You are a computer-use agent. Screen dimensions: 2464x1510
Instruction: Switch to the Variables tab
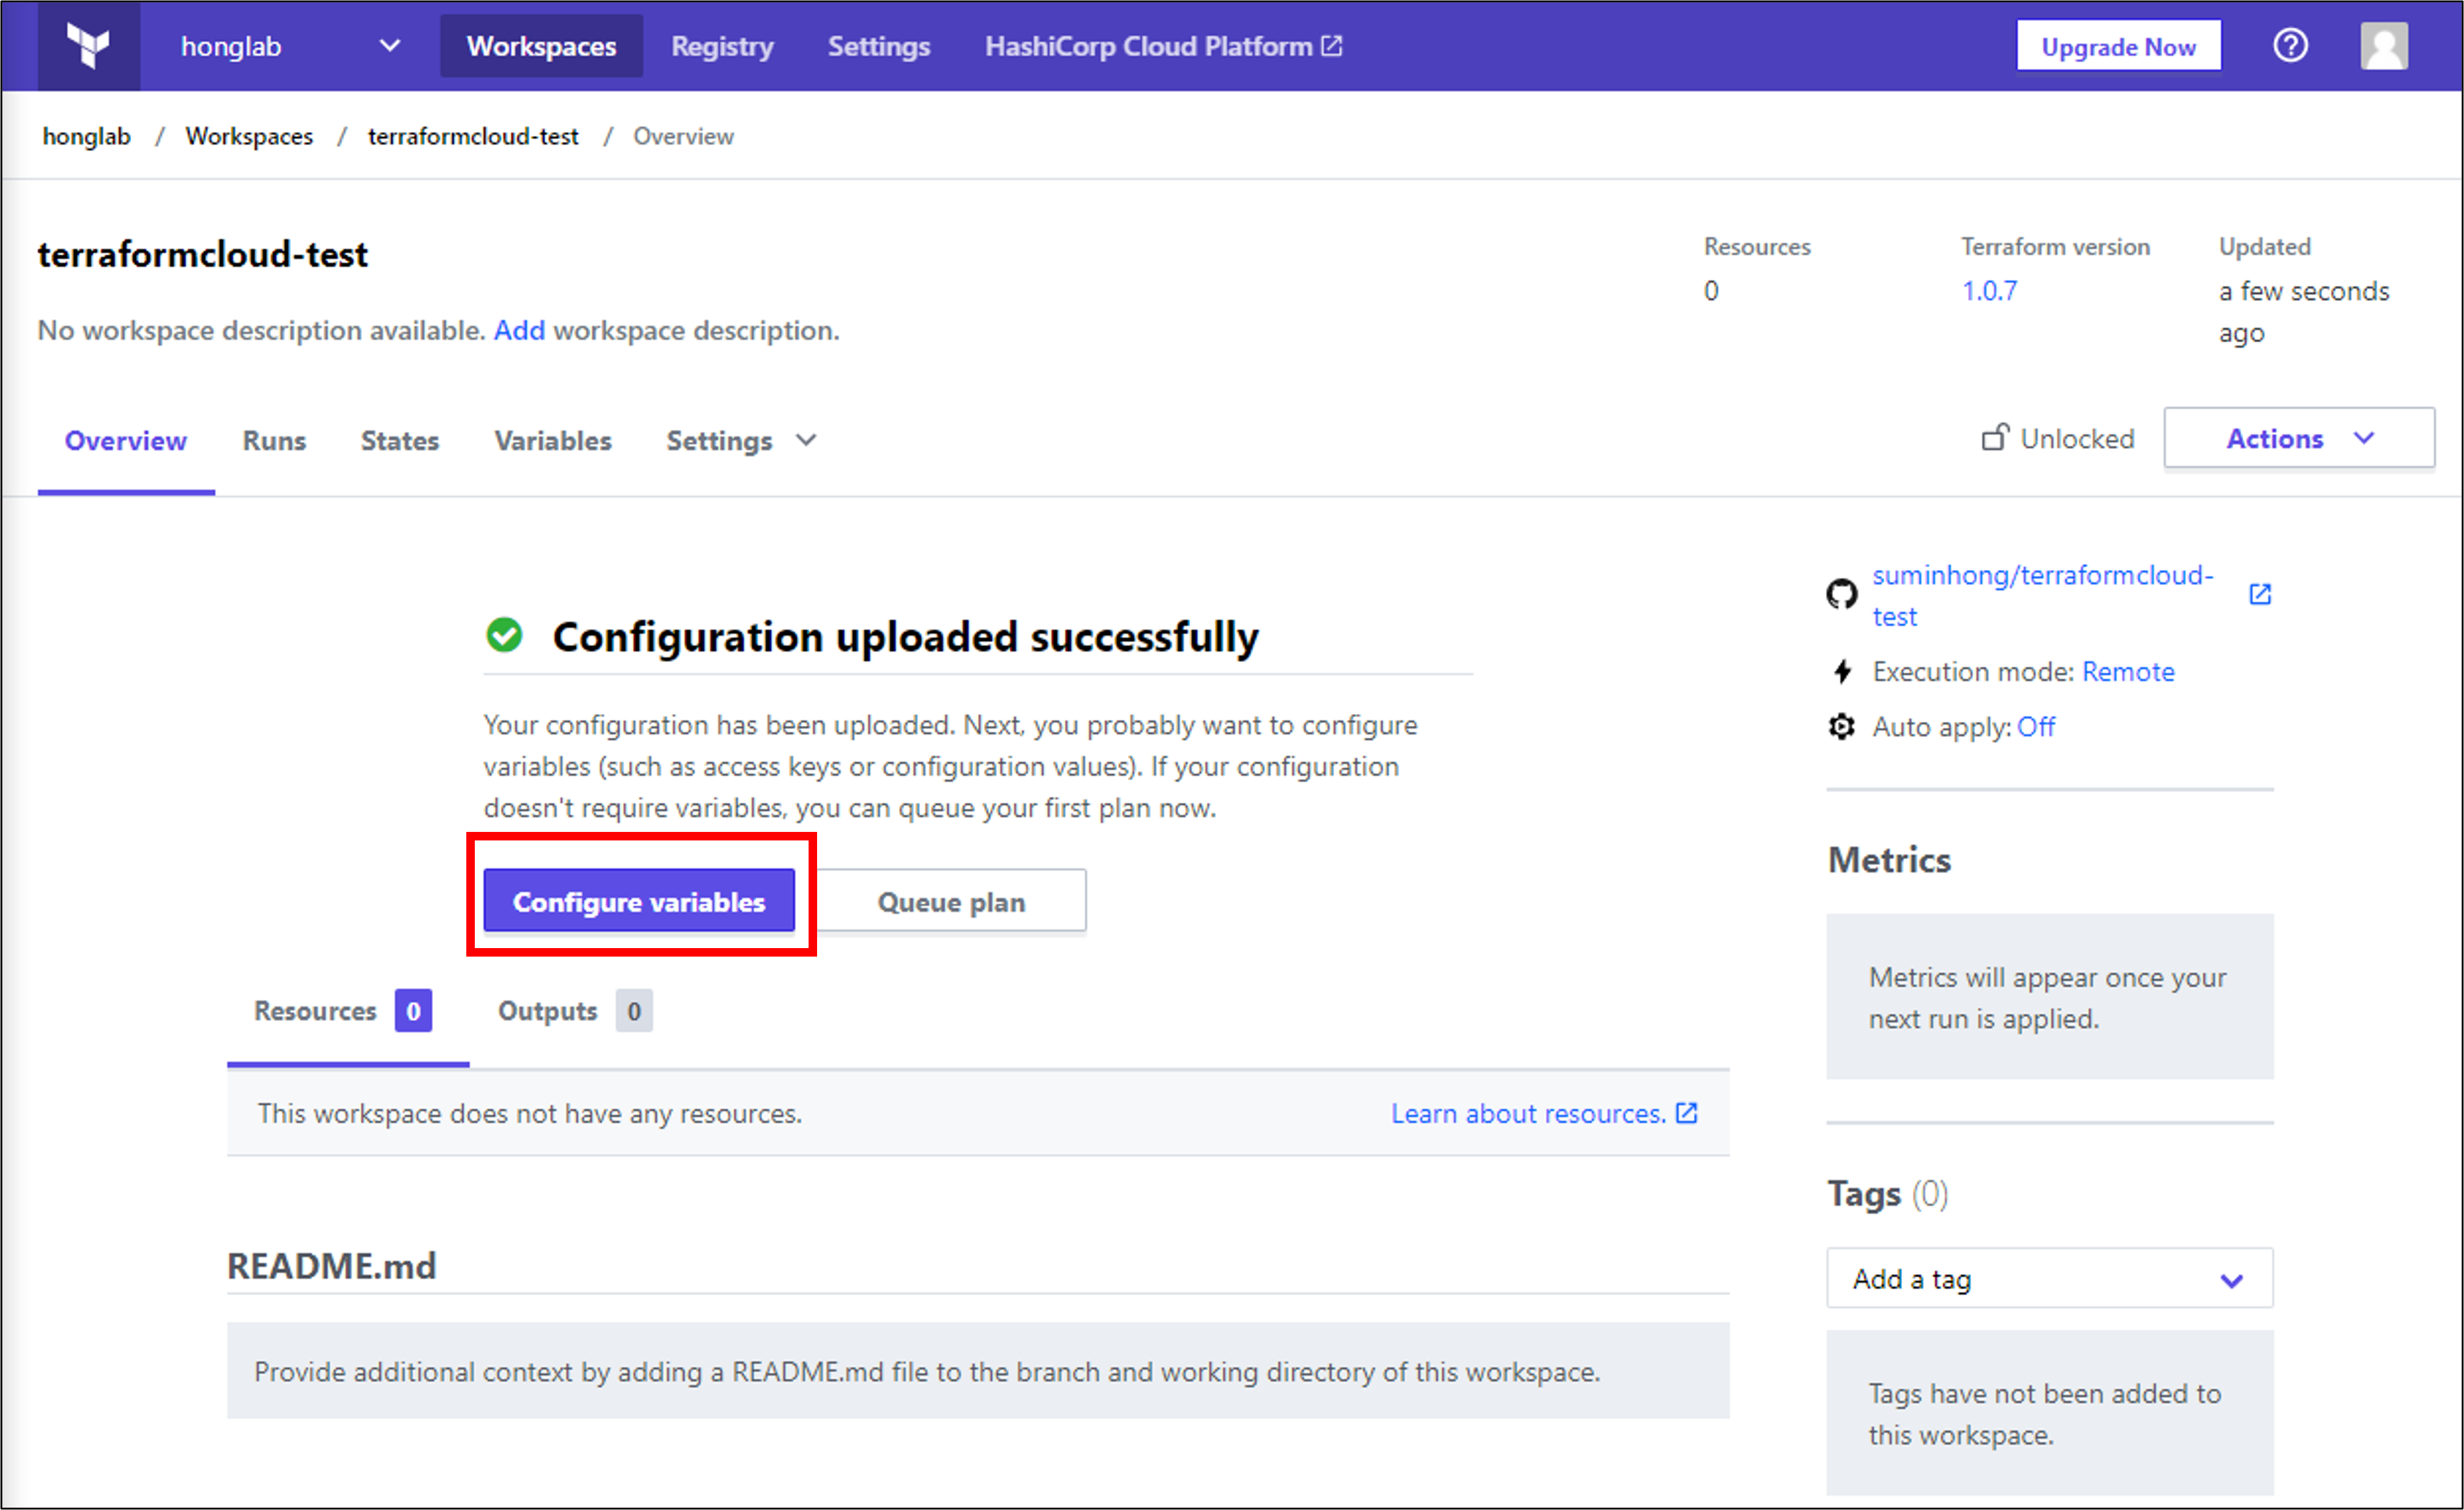pyautogui.click(x=552, y=441)
